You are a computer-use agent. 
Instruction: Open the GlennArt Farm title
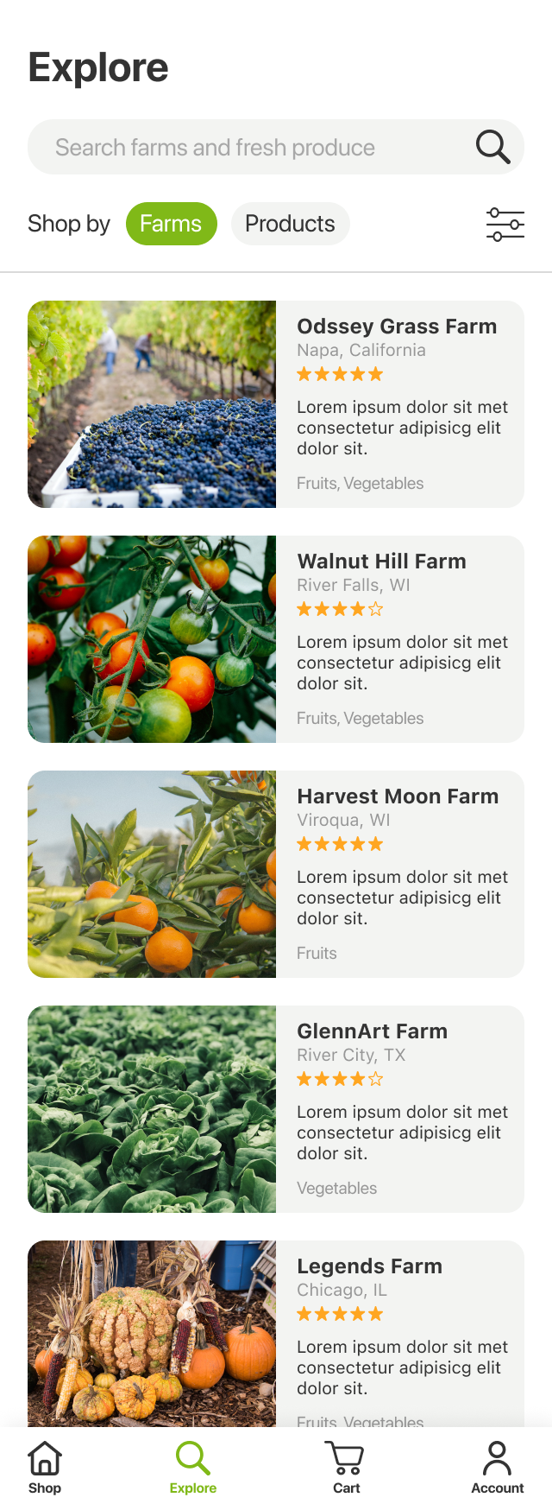point(372,1031)
